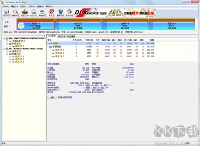Select 文档(G:) row in partition table

101,53
